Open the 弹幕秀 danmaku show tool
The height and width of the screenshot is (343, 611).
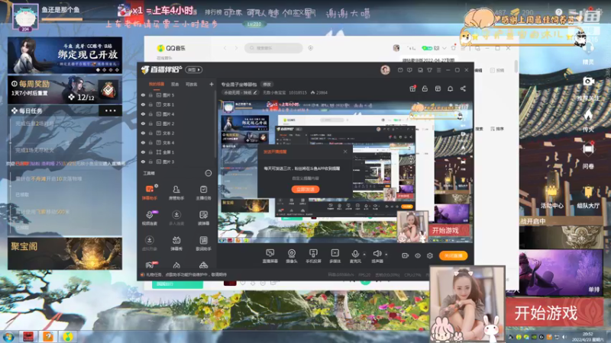(176, 243)
